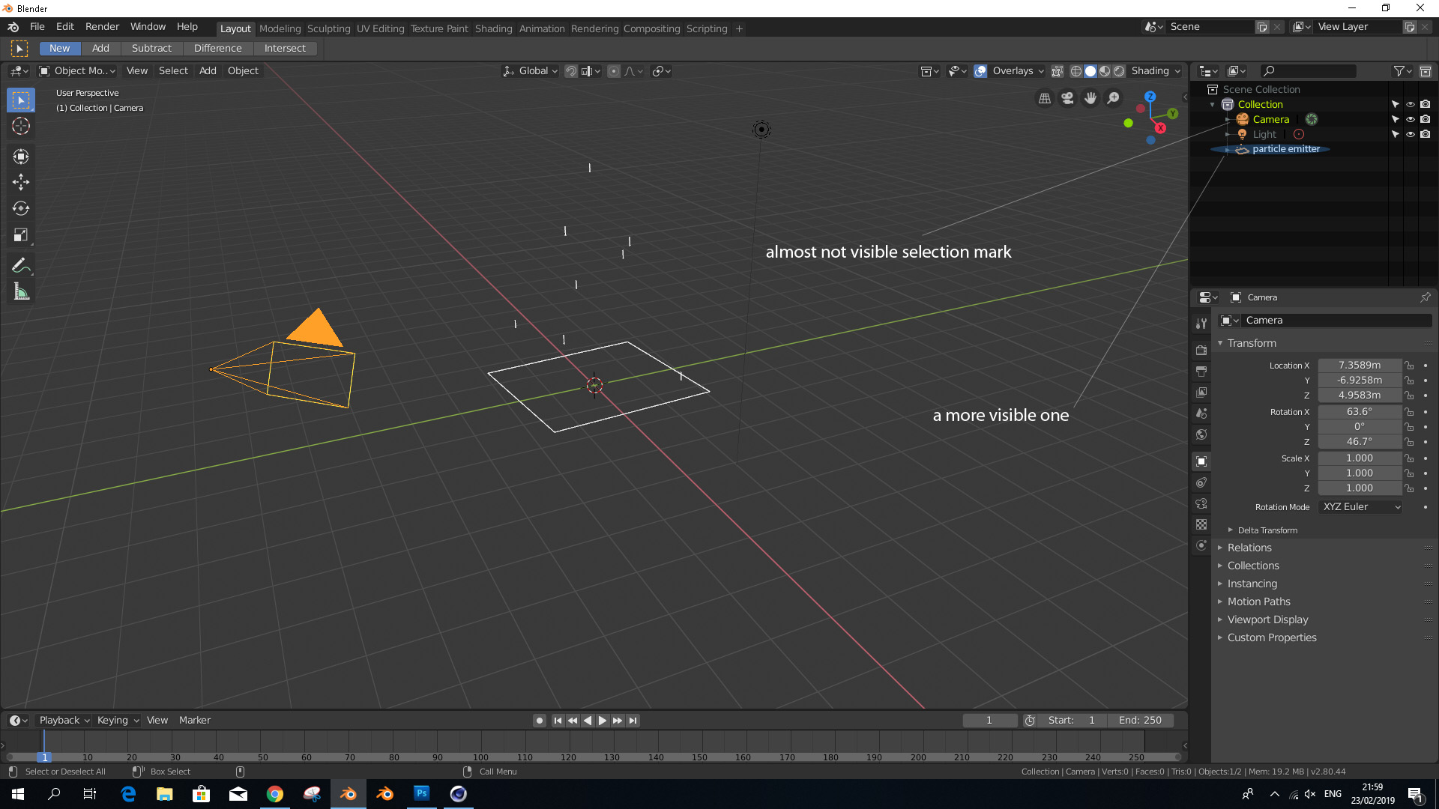The image size is (1439, 809).
Task: Open the World properties tab
Action: (x=1201, y=434)
